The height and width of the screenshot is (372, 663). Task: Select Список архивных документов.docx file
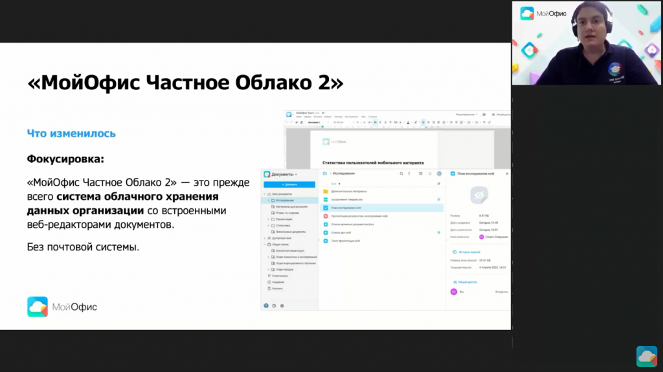(x=353, y=224)
